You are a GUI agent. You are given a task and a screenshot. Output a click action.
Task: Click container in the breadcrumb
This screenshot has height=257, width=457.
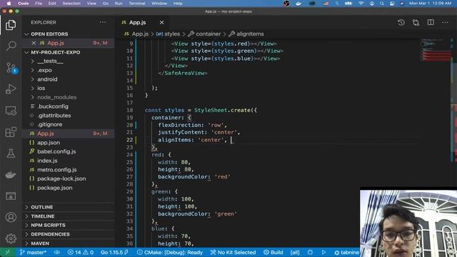pos(208,34)
